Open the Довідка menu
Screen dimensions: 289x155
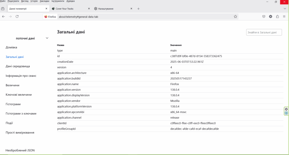point(70,1)
